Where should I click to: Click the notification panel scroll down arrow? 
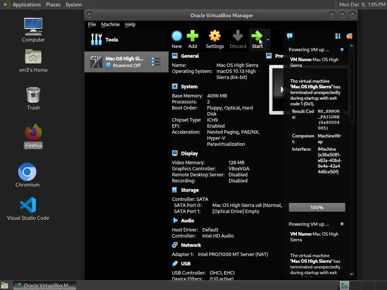[352, 274]
